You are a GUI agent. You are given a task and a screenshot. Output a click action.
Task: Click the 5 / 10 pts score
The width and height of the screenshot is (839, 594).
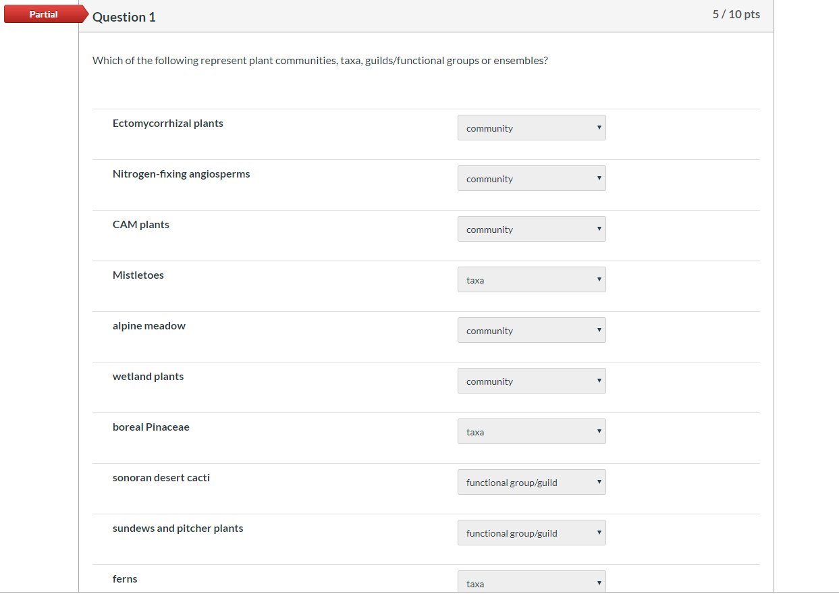coord(736,14)
